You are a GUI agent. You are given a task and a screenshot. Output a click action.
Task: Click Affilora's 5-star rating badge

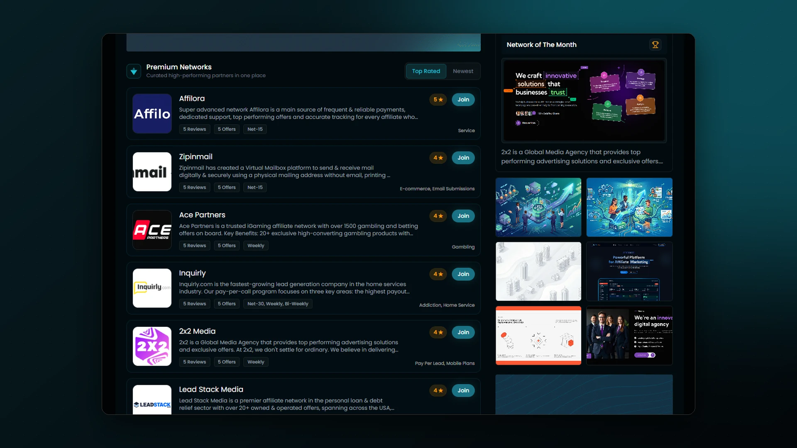(x=438, y=100)
